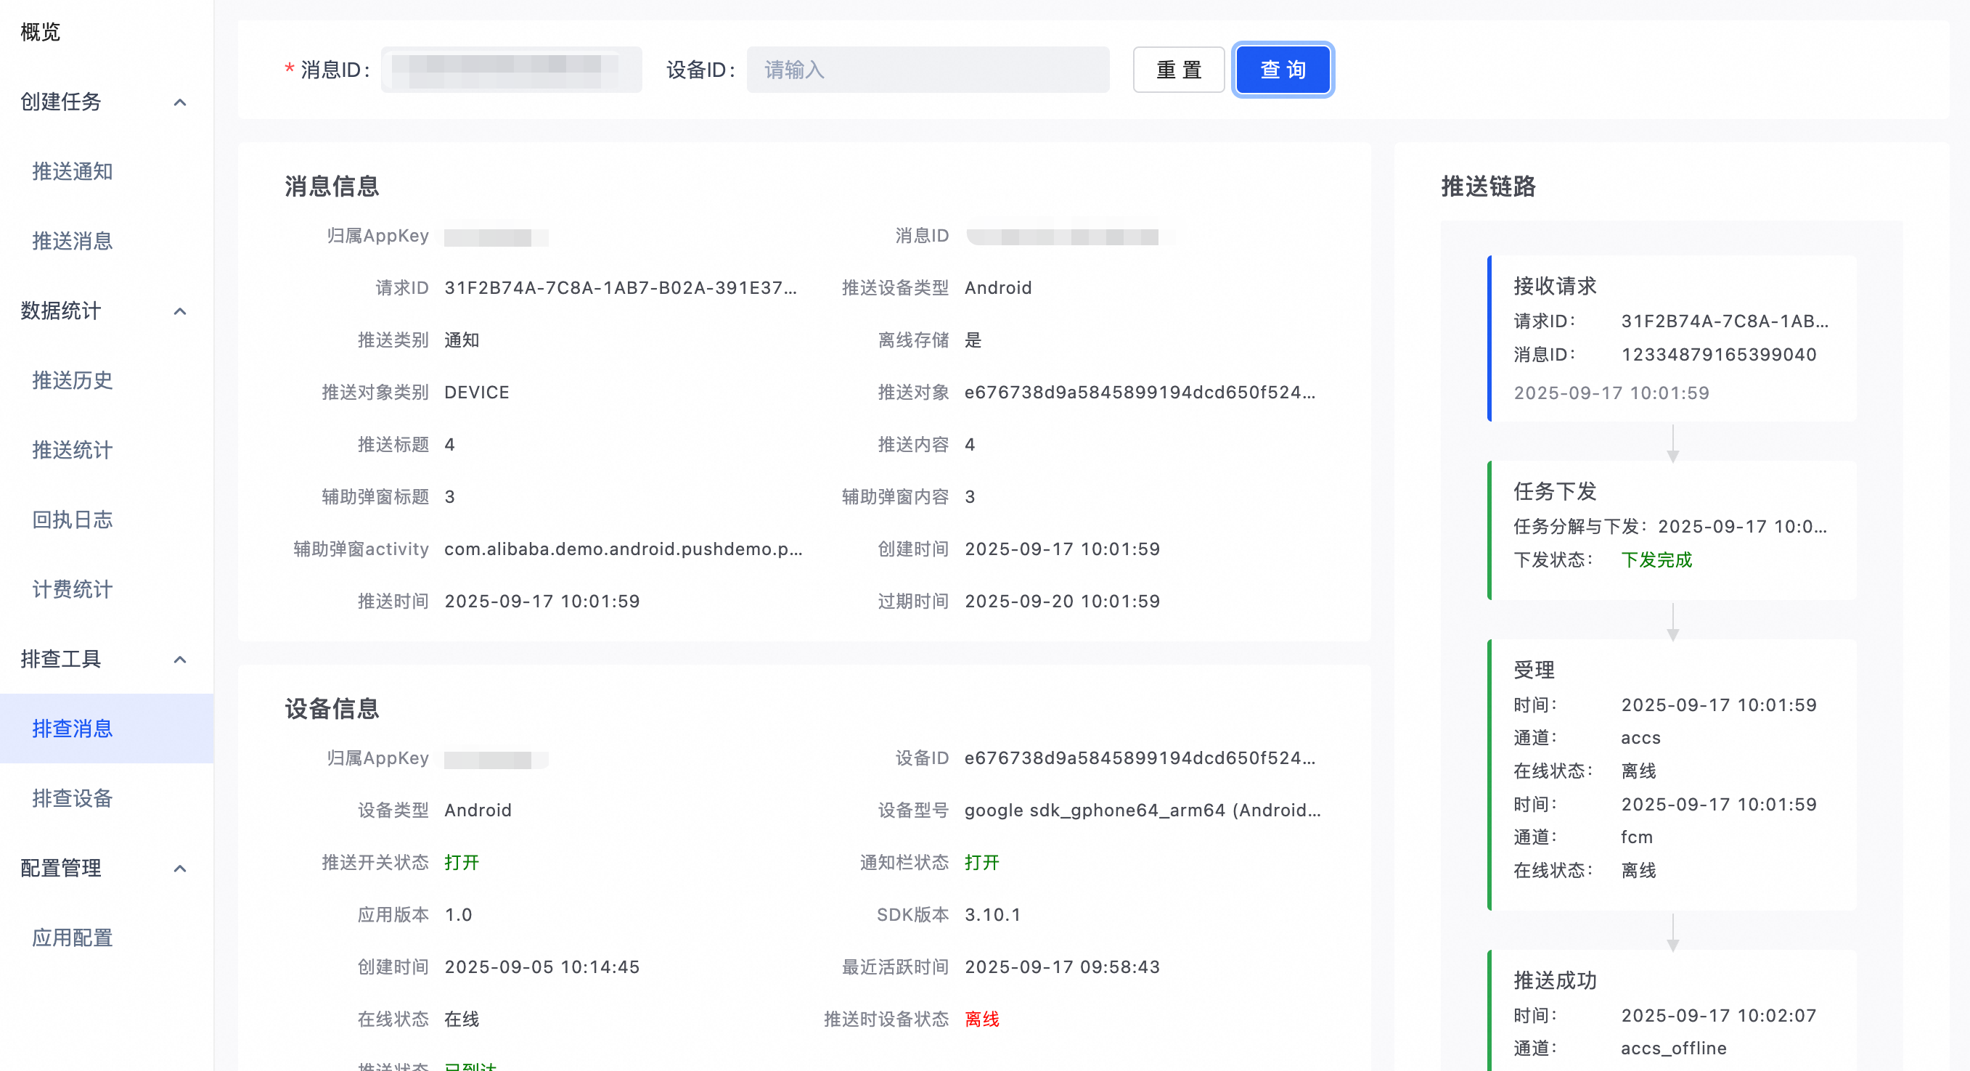Screen dimensions: 1970x1071
Task: Click the 查询 search button
Action: pyautogui.click(x=1283, y=70)
